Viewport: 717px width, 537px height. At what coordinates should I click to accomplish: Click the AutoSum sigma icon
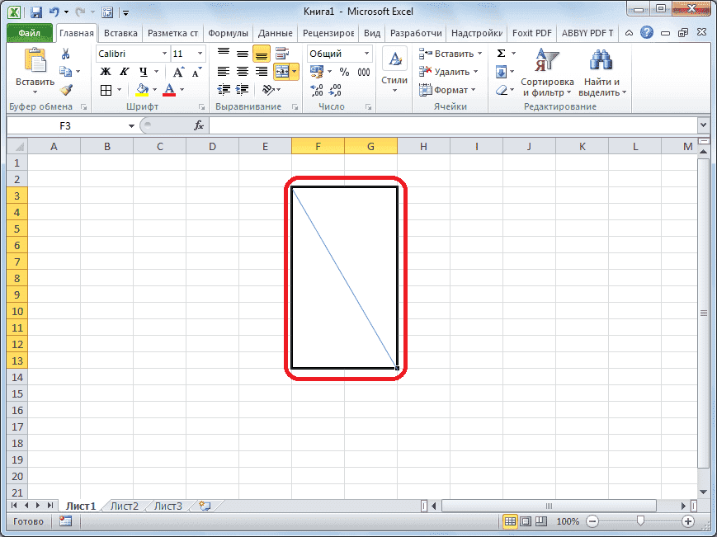coord(501,54)
